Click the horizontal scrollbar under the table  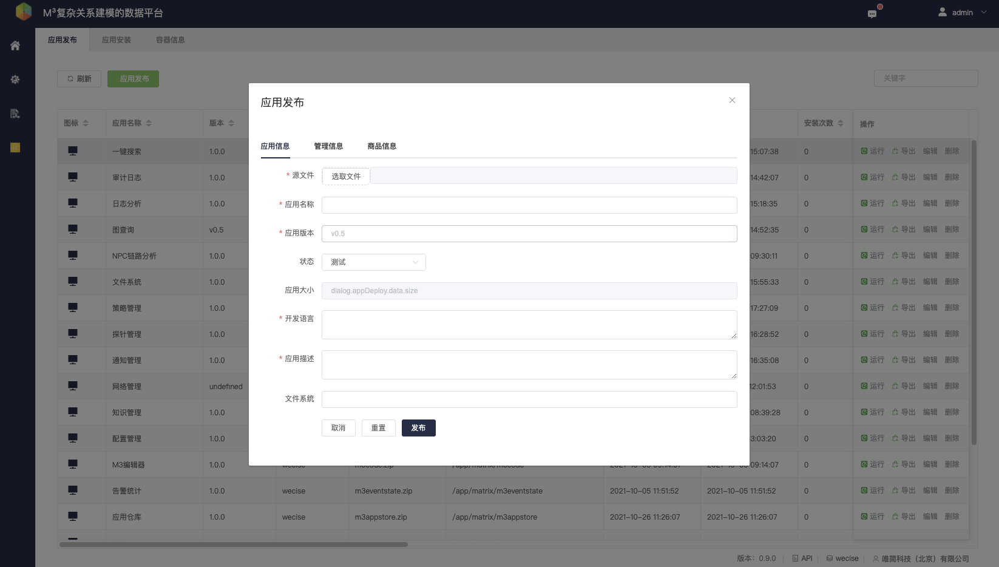pos(234,545)
